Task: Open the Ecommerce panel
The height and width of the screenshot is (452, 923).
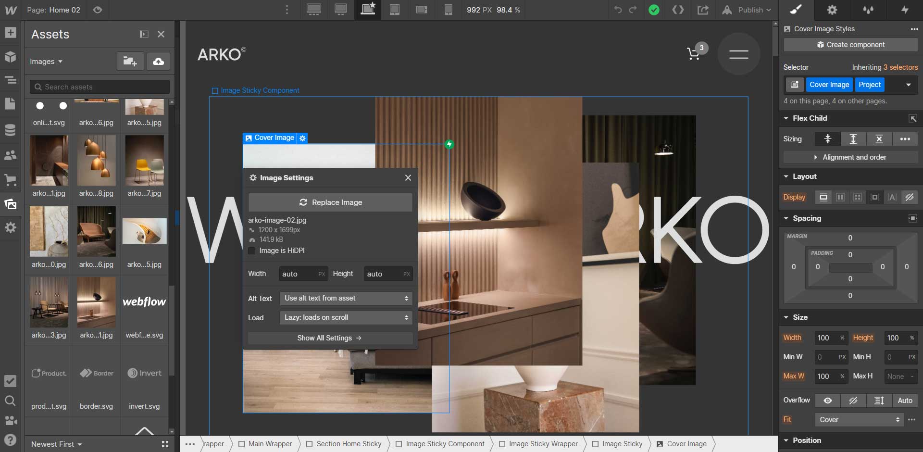Action: tap(10, 180)
